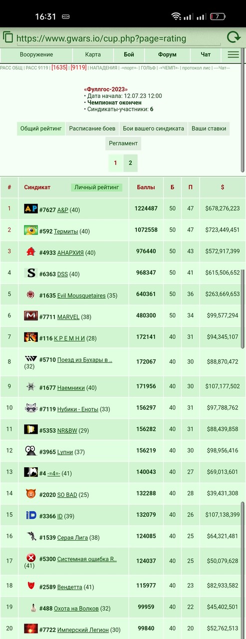Click the A&P syndicate emblem icon

(31, 209)
